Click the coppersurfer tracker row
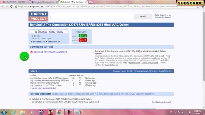This screenshot has width=205, height=115. click(63, 78)
